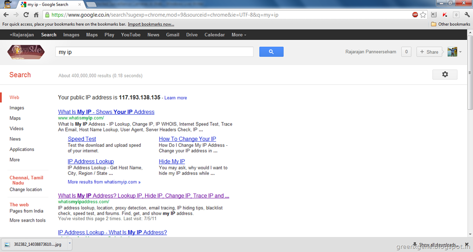Open the Speed Test sitelink
473x252 pixels.
(x=82, y=139)
